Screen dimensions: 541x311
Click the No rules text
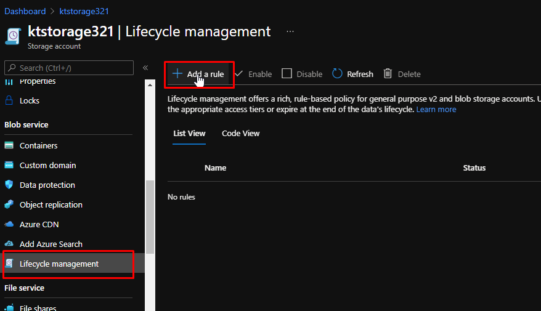pyautogui.click(x=181, y=197)
